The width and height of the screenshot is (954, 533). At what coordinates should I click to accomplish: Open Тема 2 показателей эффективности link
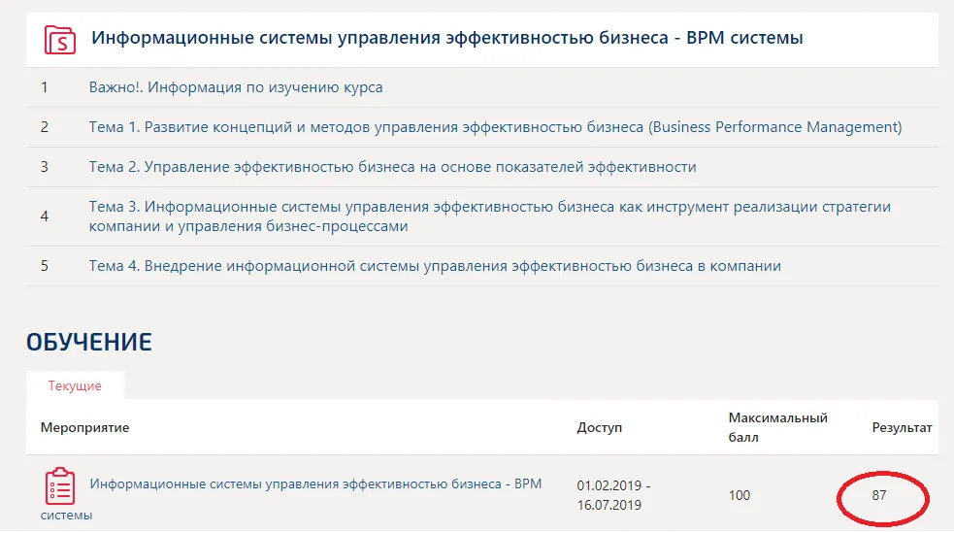(392, 167)
